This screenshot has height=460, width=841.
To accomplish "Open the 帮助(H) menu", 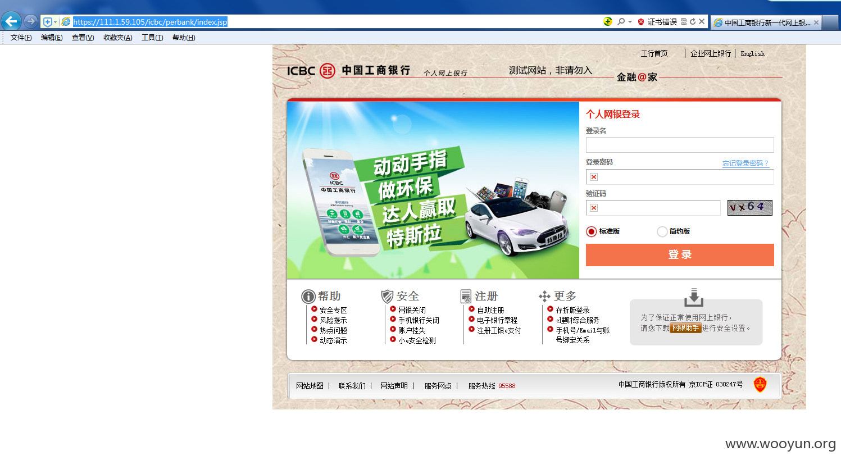I will coord(184,38).
